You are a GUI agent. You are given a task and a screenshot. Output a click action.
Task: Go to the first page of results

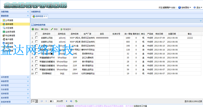(42, 101)
